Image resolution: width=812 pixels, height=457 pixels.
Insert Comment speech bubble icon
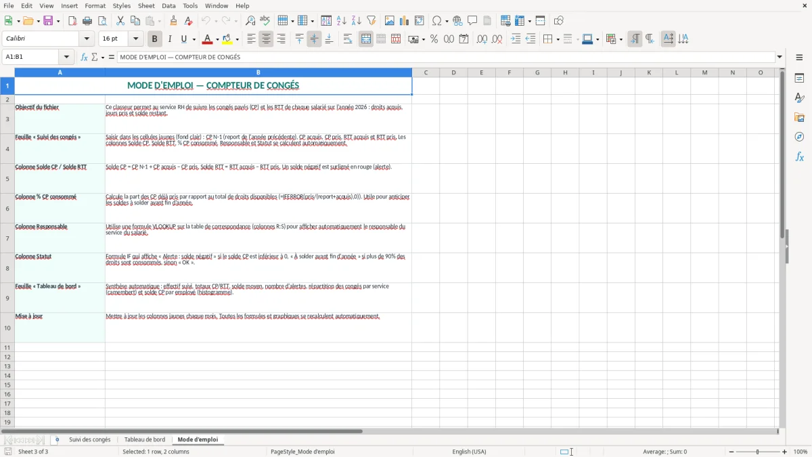click(472, 21)
